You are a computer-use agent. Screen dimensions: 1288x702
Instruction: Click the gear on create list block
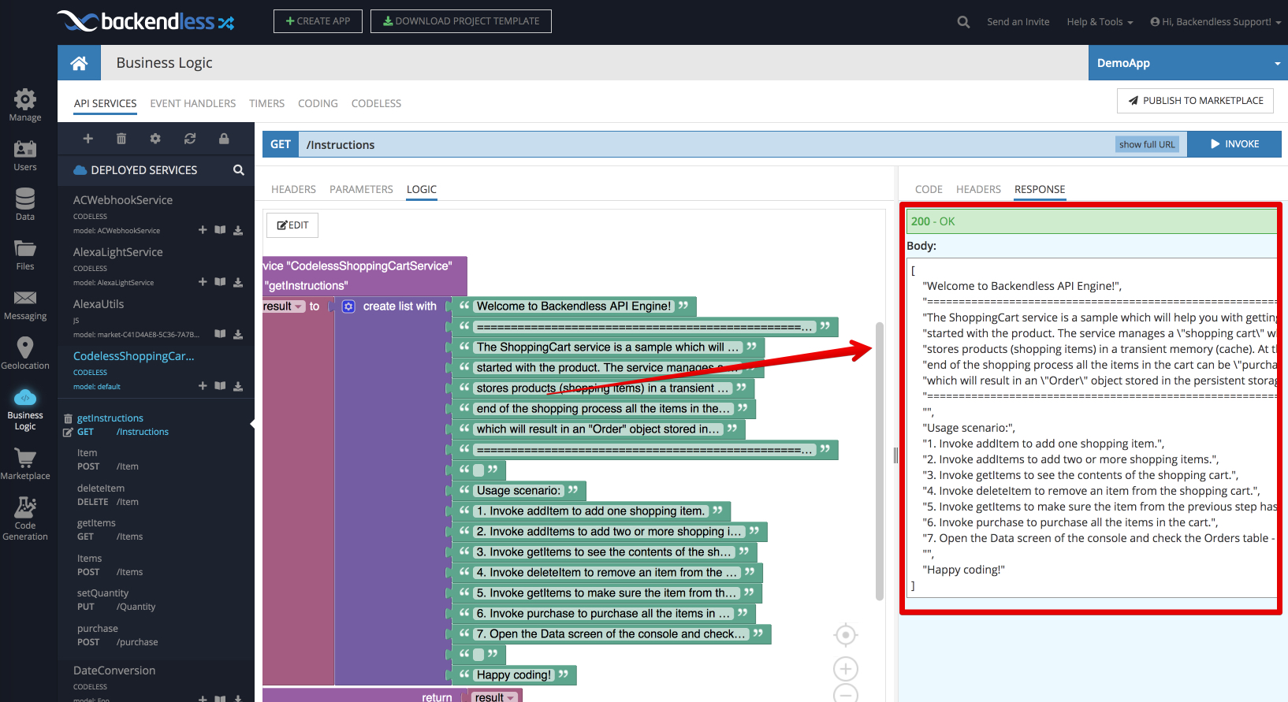pyautogui.click(x=348, y=306)
